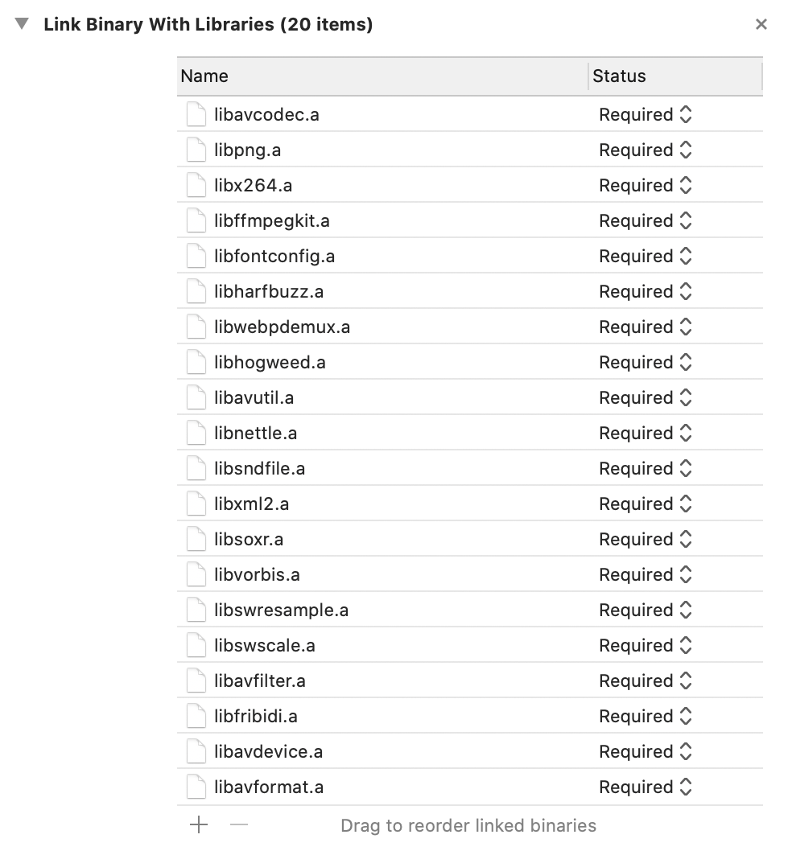
Task: Click the libsndfile.a file icon
Action: coord(196,469)
